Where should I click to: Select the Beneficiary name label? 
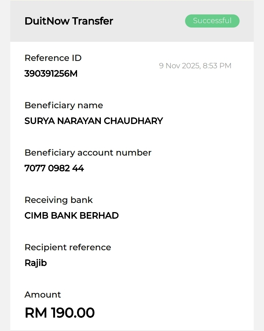coord(63,105)
